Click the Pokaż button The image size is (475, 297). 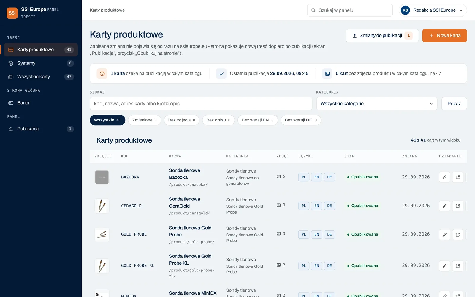[x=454, y=104]
